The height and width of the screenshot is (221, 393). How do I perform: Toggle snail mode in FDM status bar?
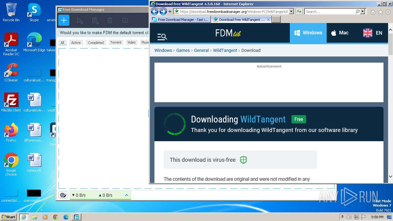63,195
